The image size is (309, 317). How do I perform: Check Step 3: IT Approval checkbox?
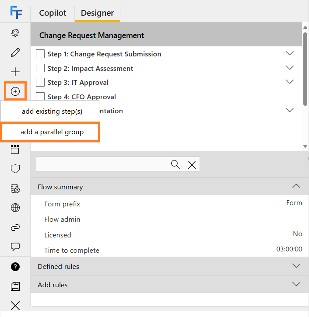tap(40, 82)
